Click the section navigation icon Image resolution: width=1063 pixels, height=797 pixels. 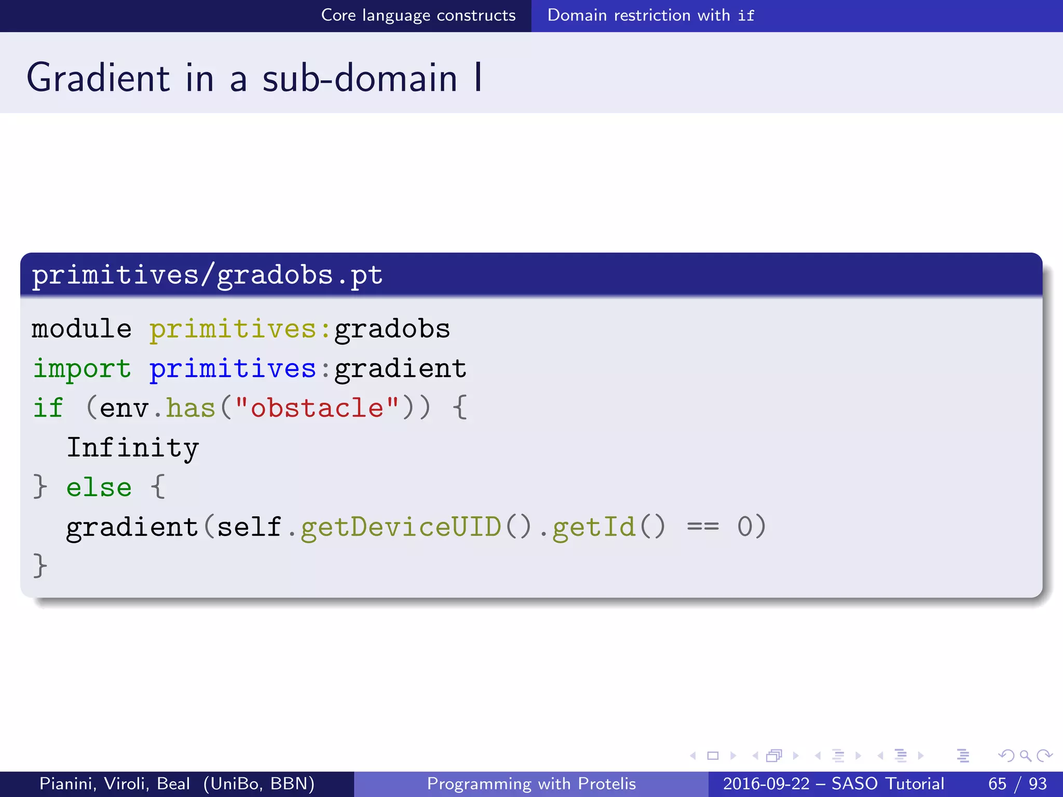(x=901, y=755)
